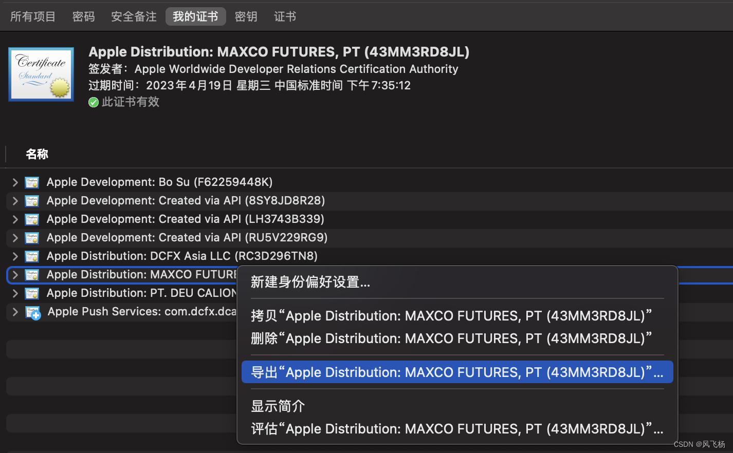Click certificate icon beside 8SY8JD8R28 entry
Screen dimensions: 733x453
32,201
